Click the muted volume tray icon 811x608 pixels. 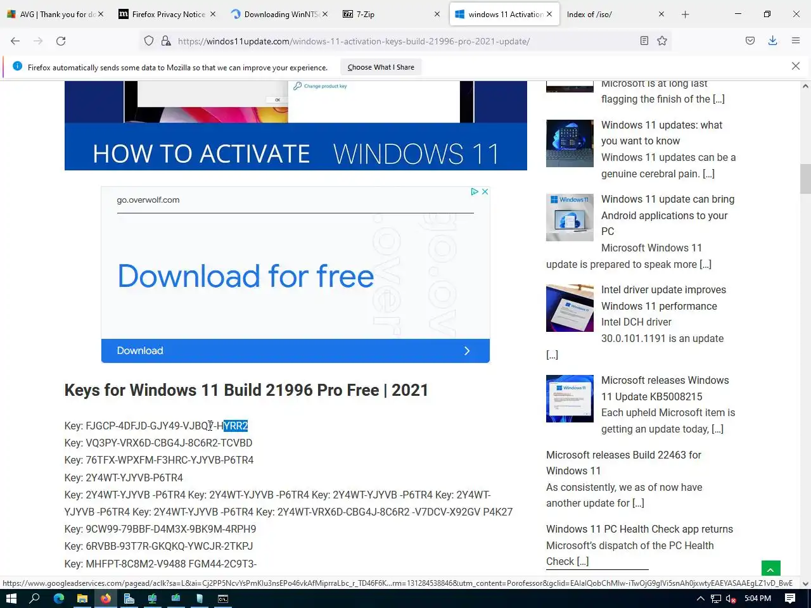[730, 598]
